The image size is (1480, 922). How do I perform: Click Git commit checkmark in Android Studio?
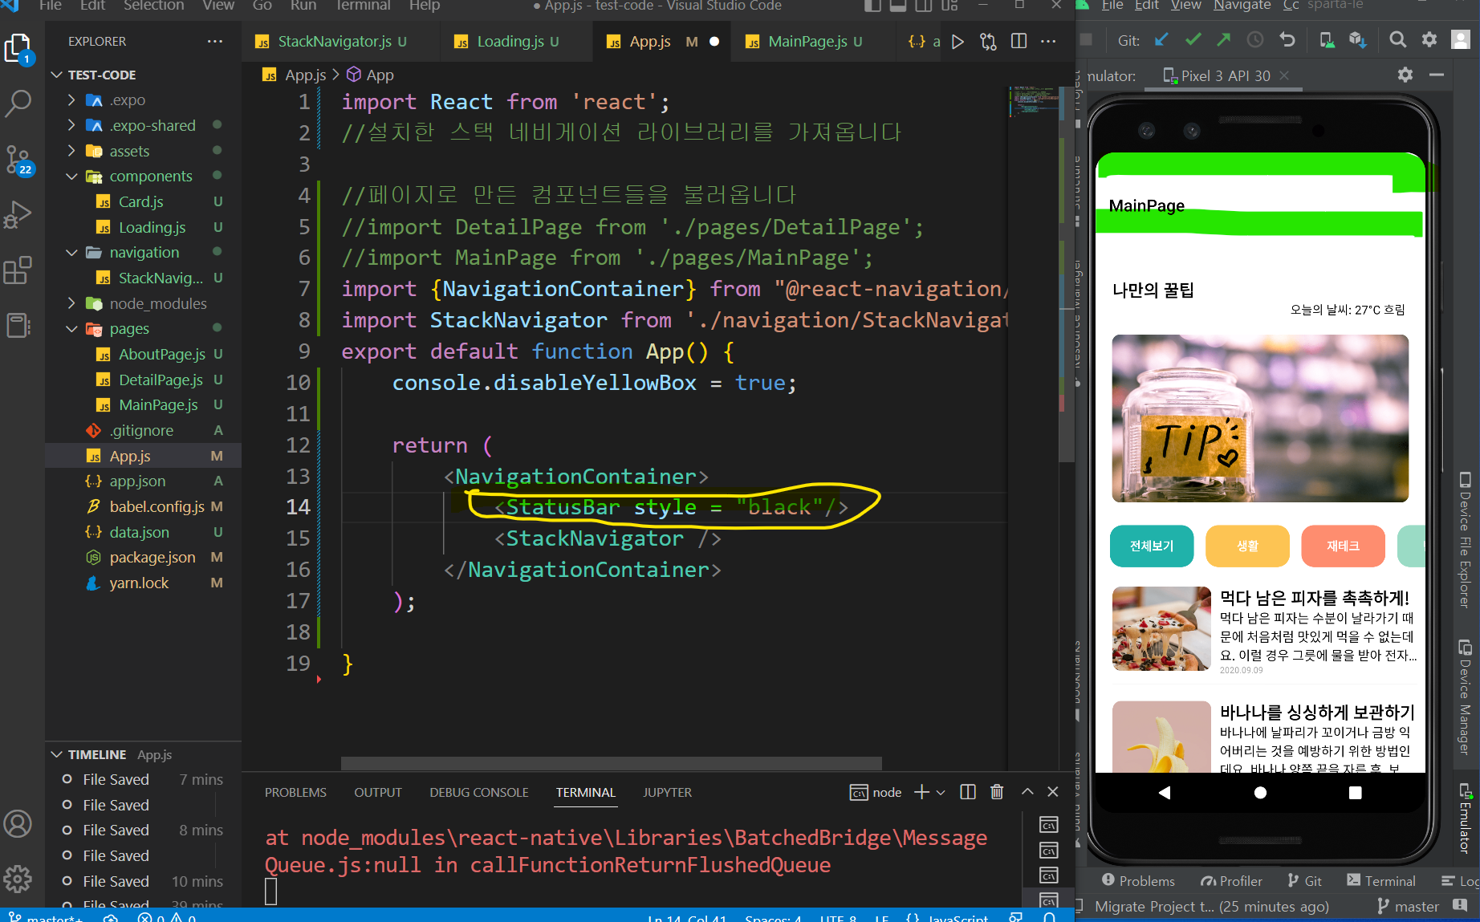[1193, 39]
